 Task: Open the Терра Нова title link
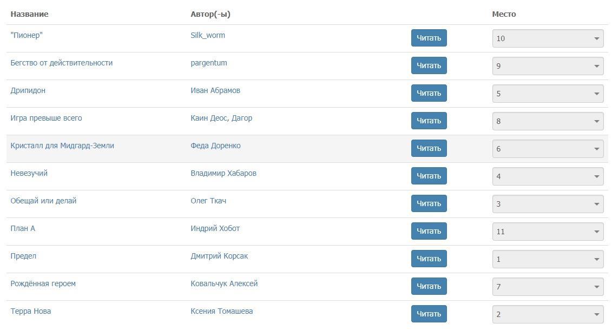[31, 311]
